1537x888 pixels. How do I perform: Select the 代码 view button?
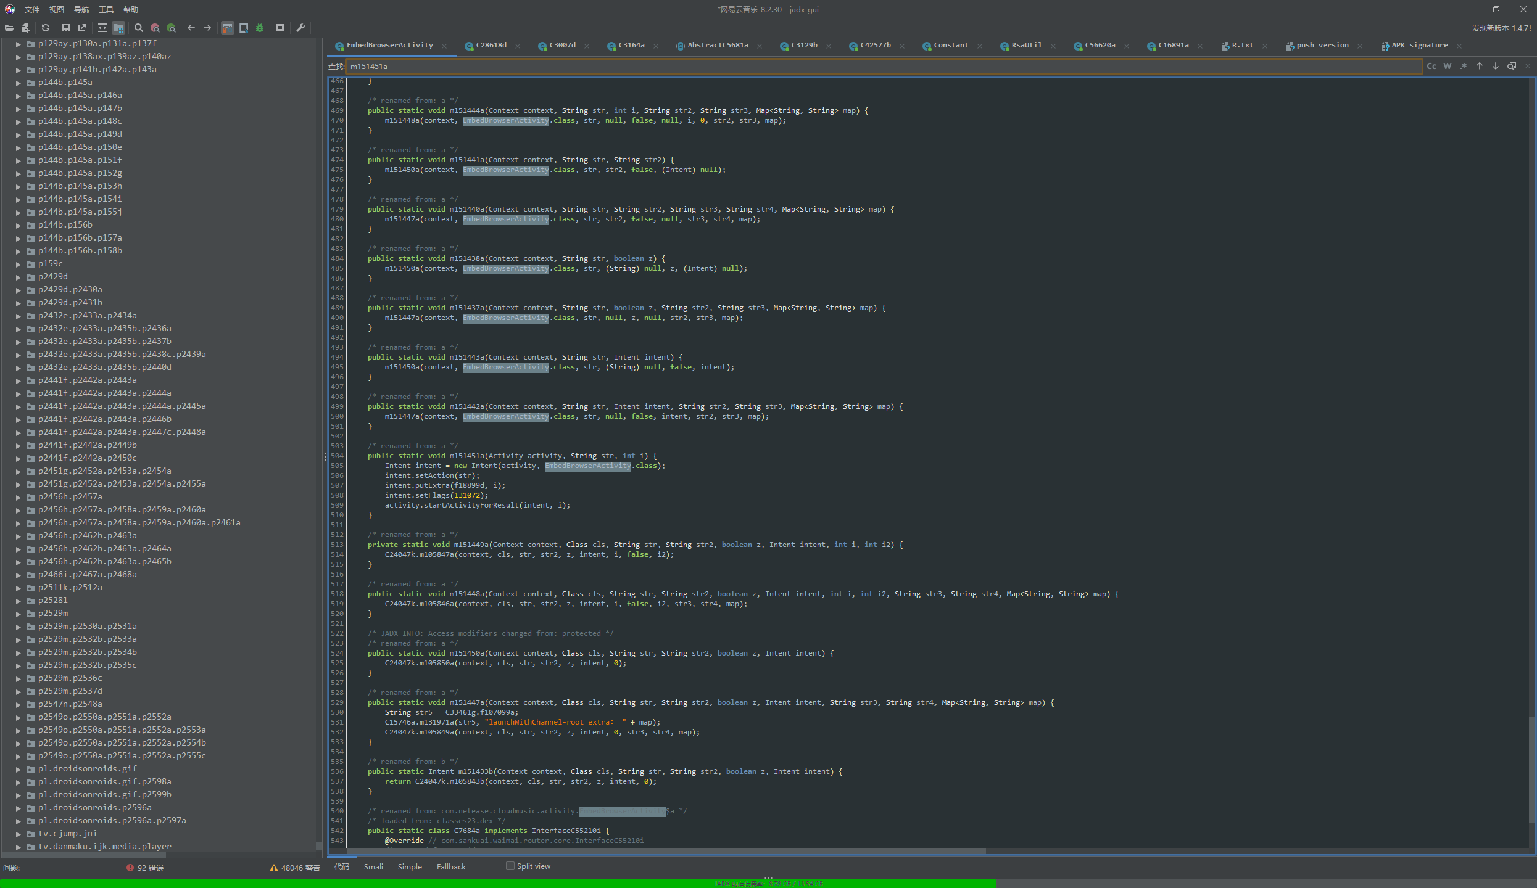342,866
